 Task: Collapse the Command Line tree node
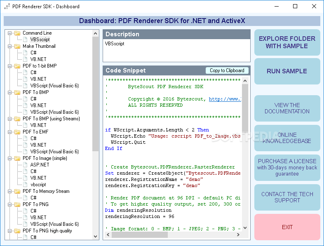[9, 33]
